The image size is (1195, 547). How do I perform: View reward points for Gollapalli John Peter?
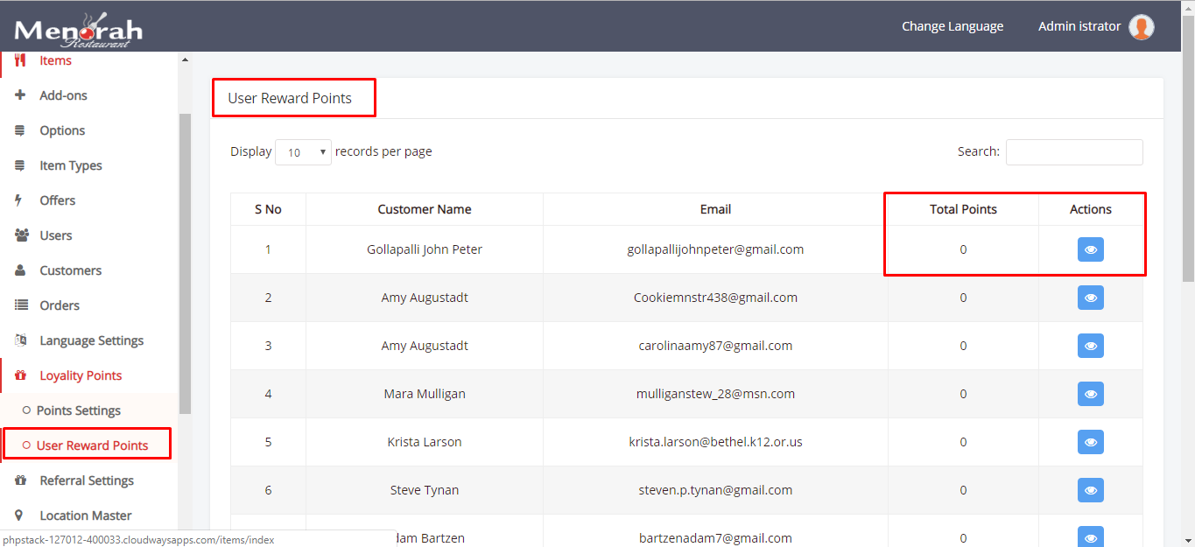pos(1090,249)
